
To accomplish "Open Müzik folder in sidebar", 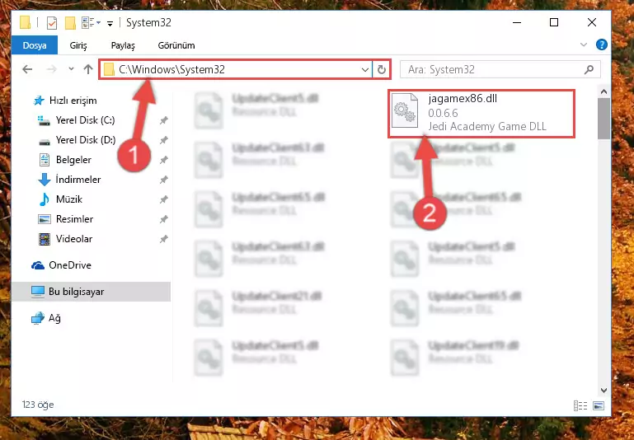I will coord(68,199).
